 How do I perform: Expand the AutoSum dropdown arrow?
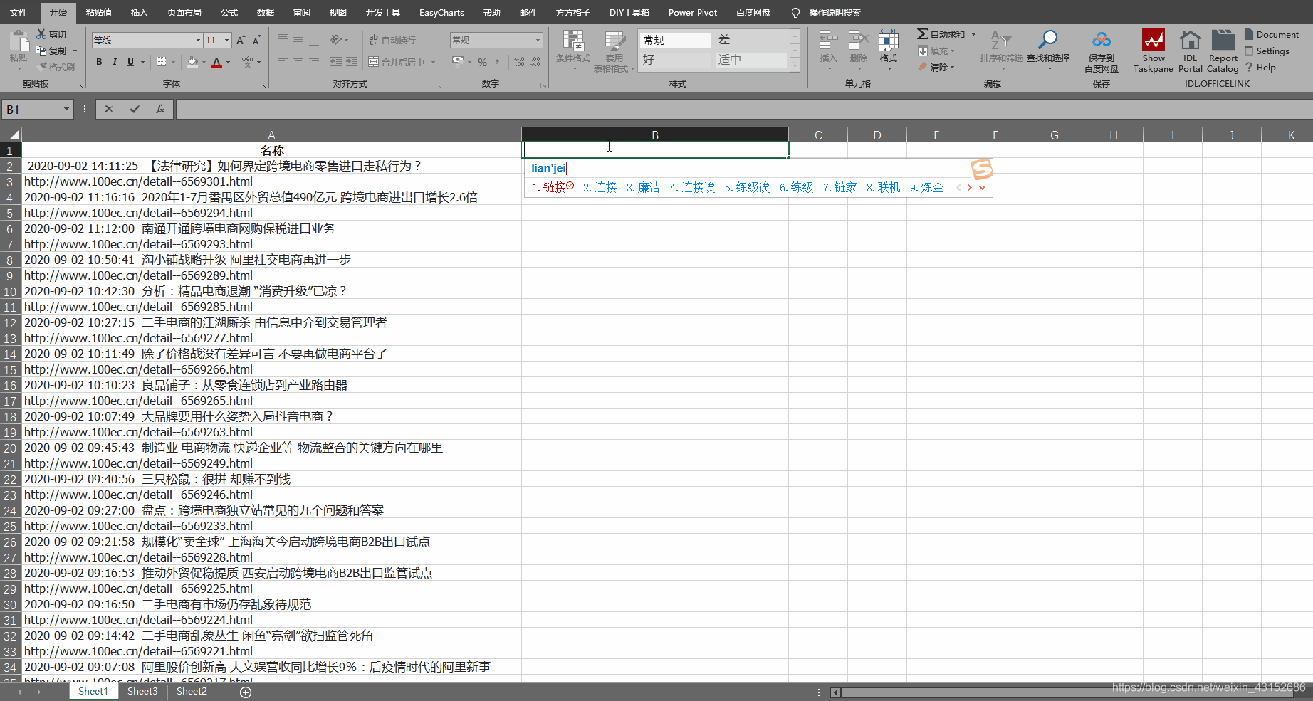(973, 34)
